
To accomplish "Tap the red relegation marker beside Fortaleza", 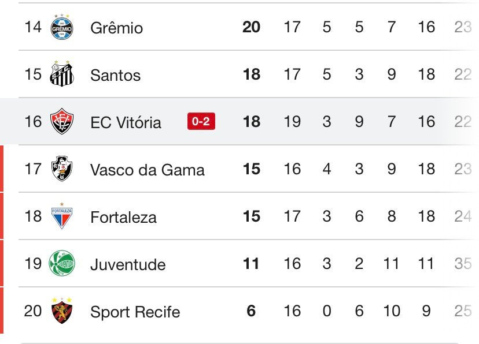I will click(x=2, y=216).
